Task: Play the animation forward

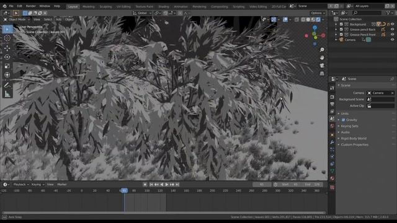Action: (167, 185)
